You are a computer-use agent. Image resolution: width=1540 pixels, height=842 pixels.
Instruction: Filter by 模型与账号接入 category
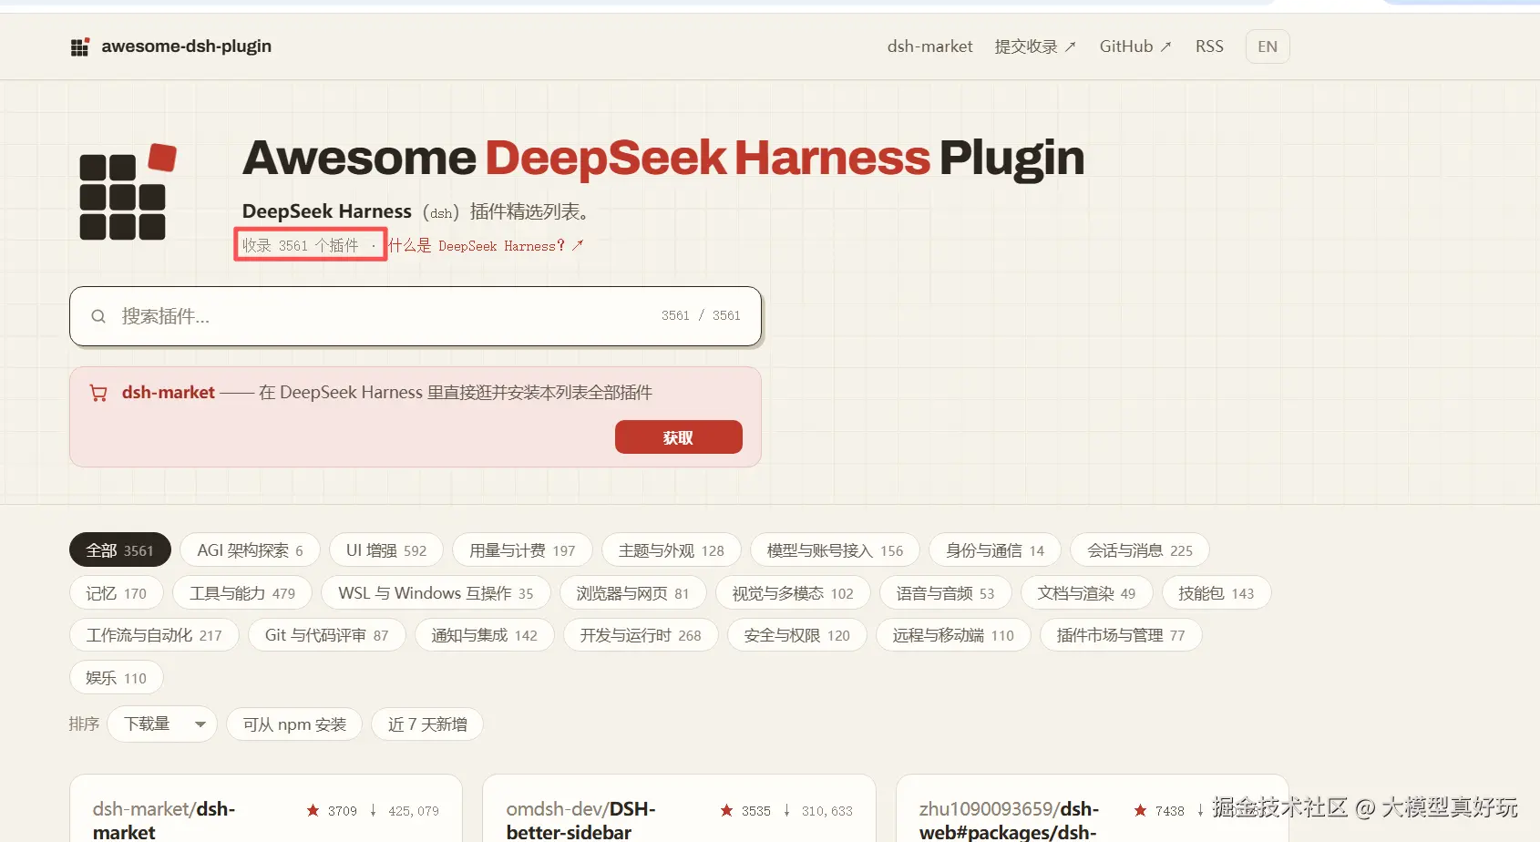[835, 549]
